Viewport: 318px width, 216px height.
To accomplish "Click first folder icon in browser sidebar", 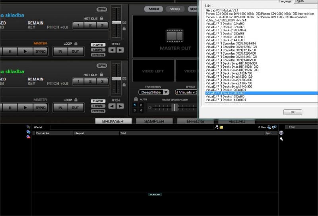I will click(28, 126).
